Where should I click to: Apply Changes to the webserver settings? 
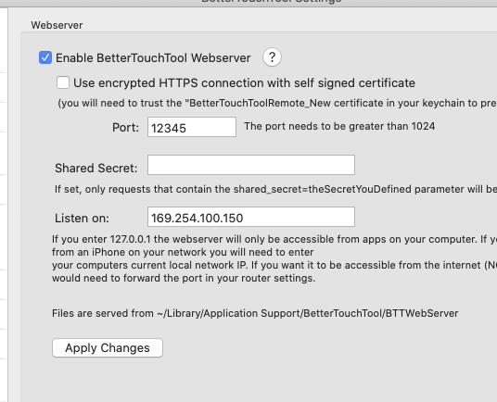coord(108,348)
